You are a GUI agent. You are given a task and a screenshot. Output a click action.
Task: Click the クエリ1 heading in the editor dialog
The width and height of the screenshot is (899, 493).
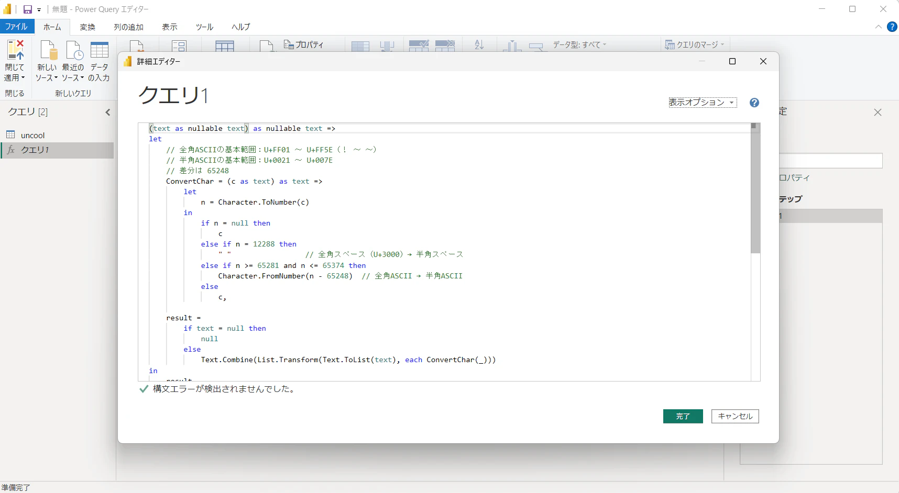click(x=173, y=95)
